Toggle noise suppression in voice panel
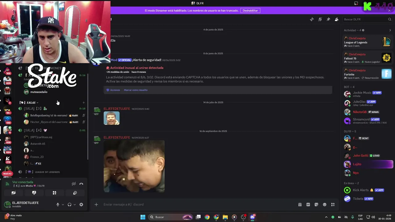The width and height of the screenshot is (395, 222). 74,184
